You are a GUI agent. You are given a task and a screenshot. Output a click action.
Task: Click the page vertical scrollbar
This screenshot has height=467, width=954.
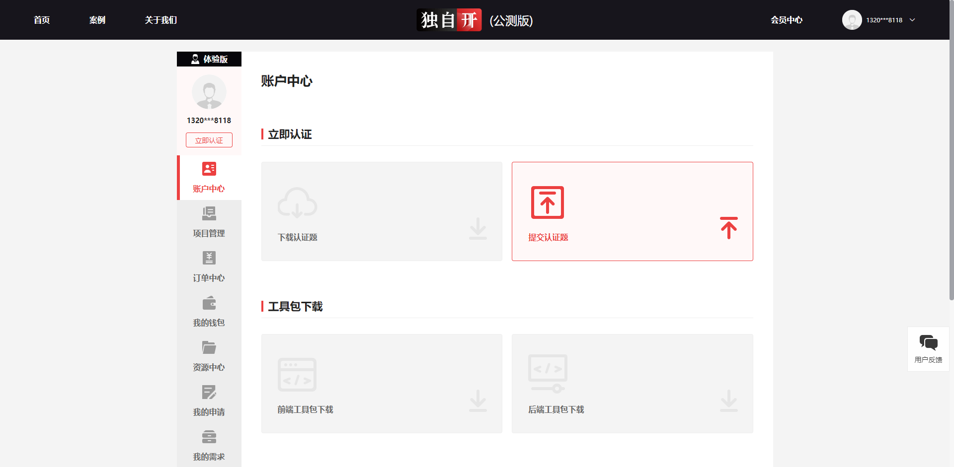(952, 150)
